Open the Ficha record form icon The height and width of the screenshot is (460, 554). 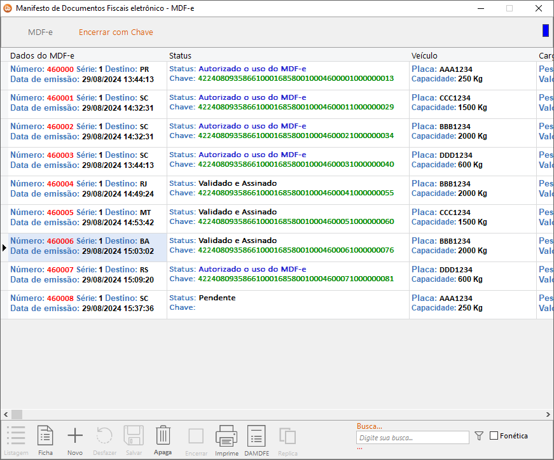(x=46, y=436)
